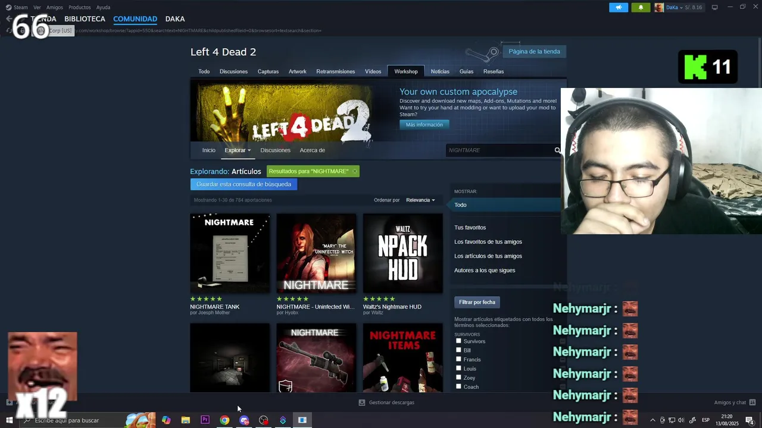Launch Adobe Premiere Pro from taskbar
762x428 pixels.
pos(205,420)
